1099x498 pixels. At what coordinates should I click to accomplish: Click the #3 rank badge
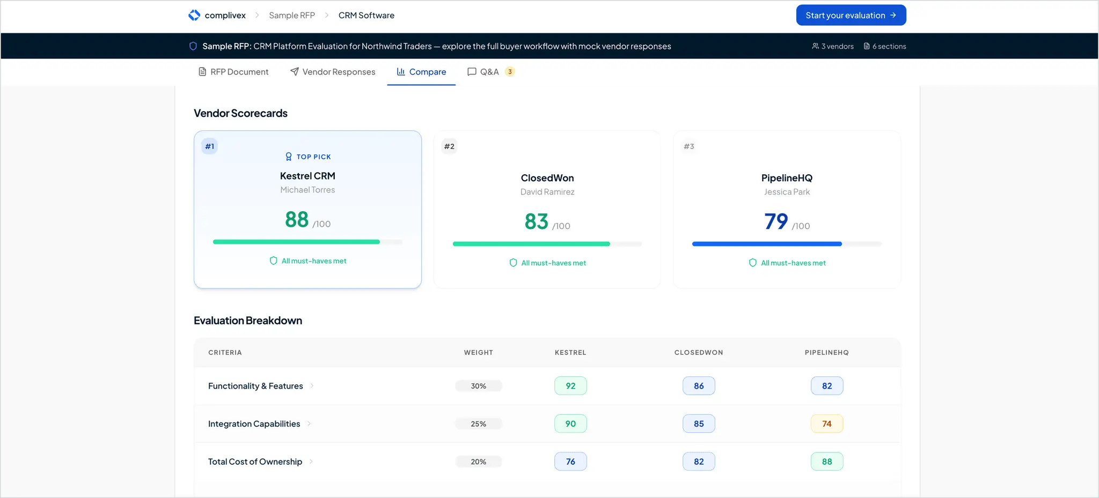[689, 146]
